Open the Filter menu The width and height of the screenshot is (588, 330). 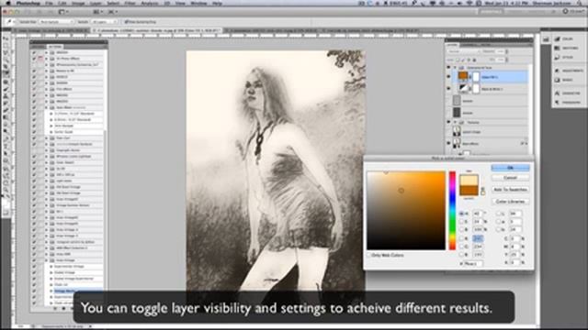click(x=130, y=3)
